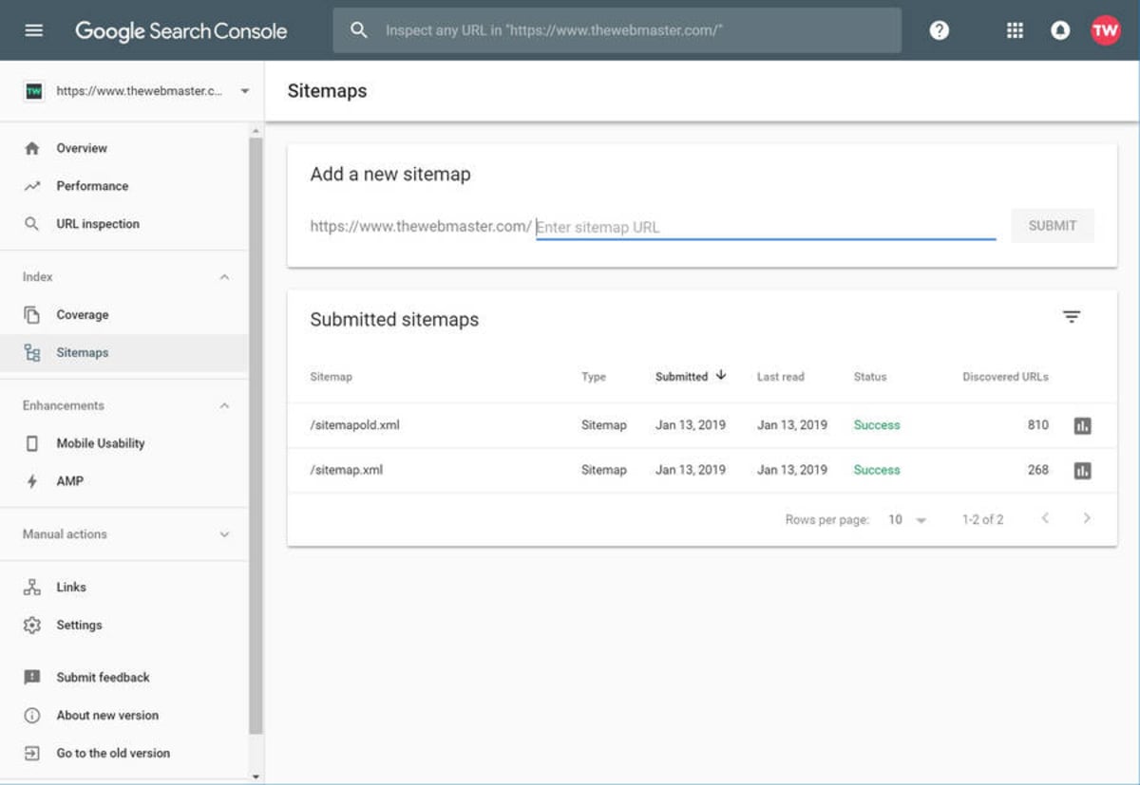Click the URL inspection magnifier icon
Image resolution: width=1140 pixels, height=785 pixels.
(x=32, y=224)
